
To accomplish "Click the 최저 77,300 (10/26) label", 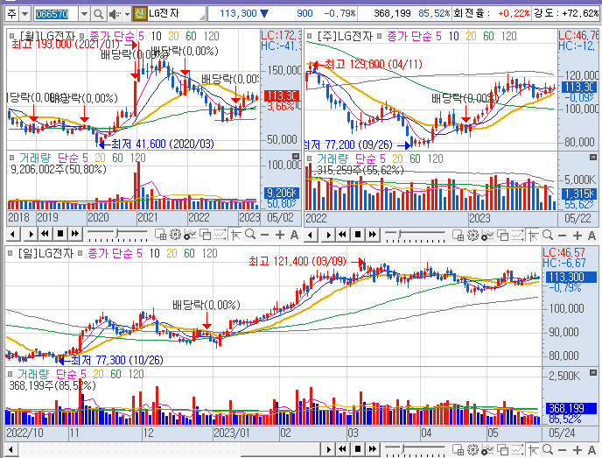I will (117, 360).
